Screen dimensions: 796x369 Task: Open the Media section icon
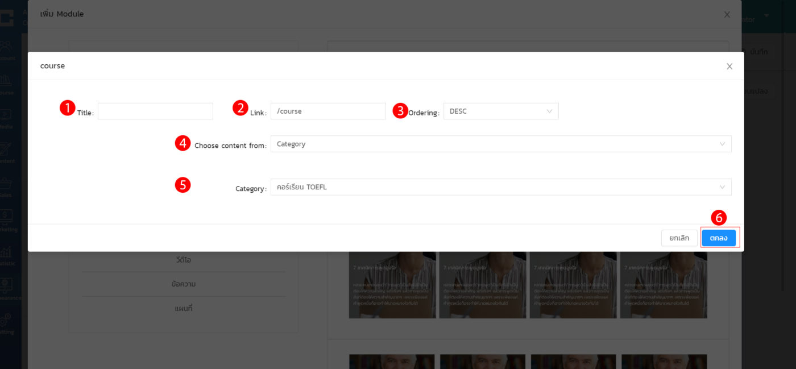point(7,115)
